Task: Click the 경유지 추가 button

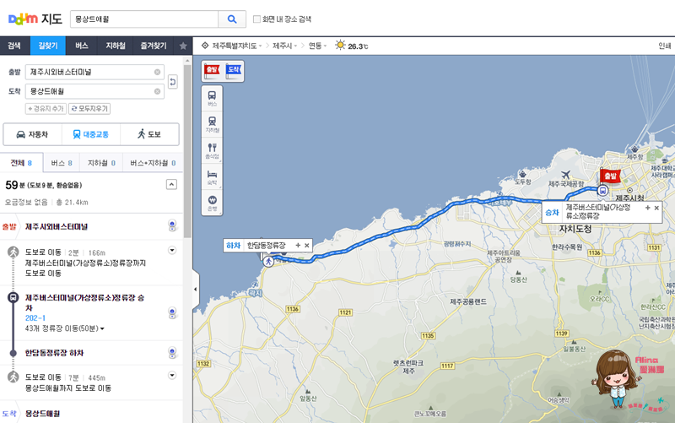Action: (46, 109)
